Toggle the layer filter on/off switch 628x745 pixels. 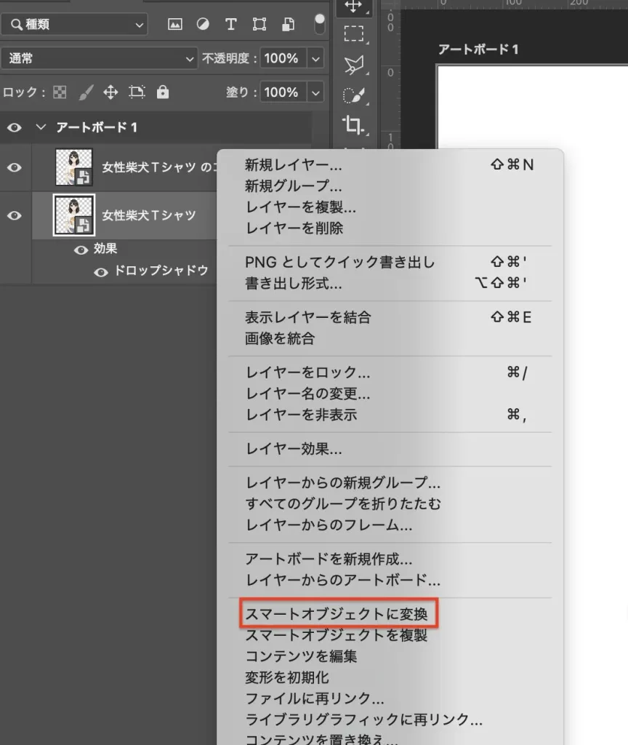point(318,23)
